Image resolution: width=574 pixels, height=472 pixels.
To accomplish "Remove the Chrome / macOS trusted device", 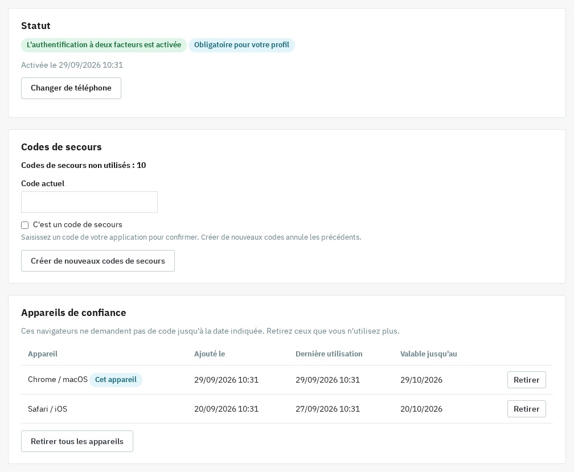I will (x=526, y=380).
